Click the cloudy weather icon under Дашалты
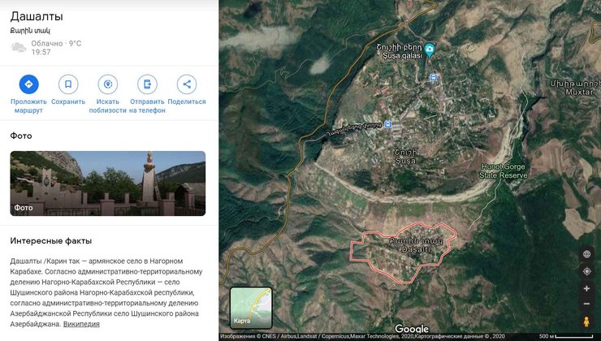601x341 pixels. 18,47
